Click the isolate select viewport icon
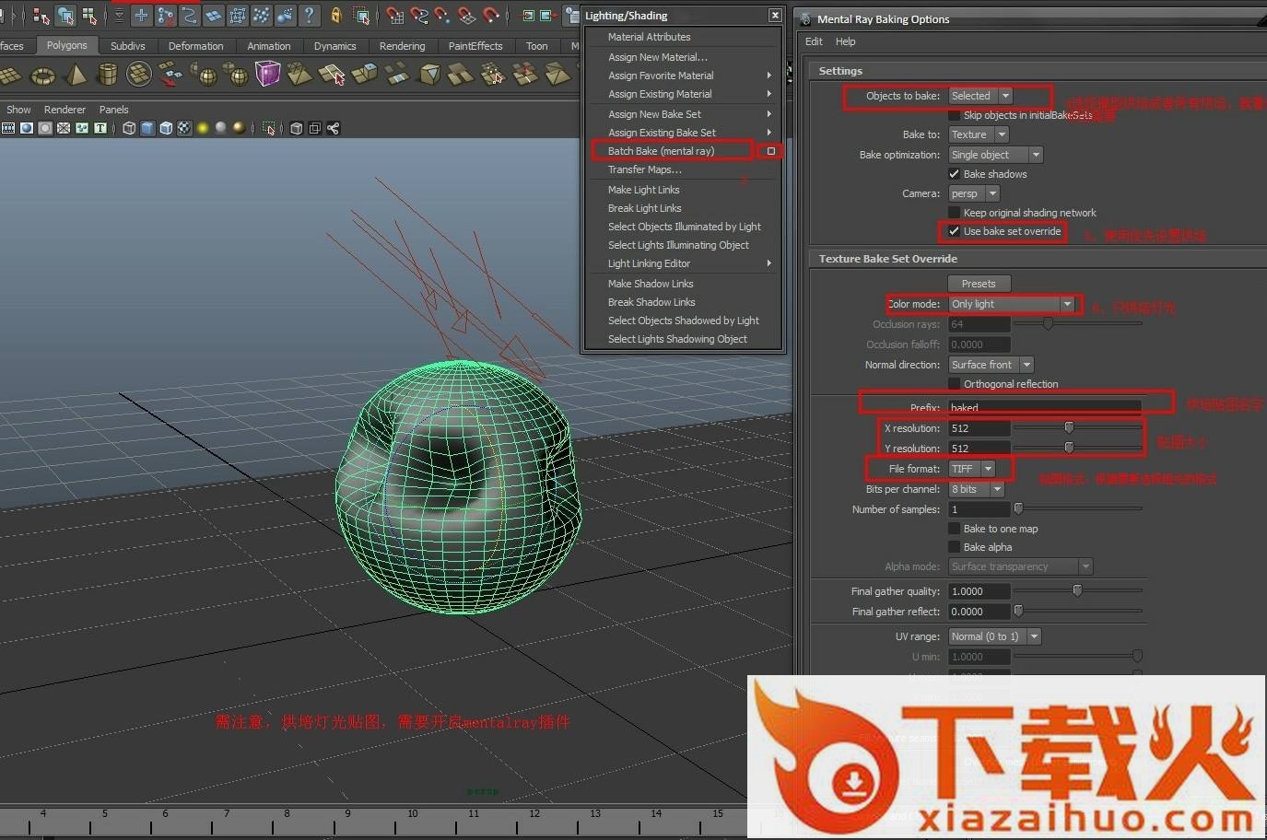This screenshot has height=840, width=1267. coord(268,128)
